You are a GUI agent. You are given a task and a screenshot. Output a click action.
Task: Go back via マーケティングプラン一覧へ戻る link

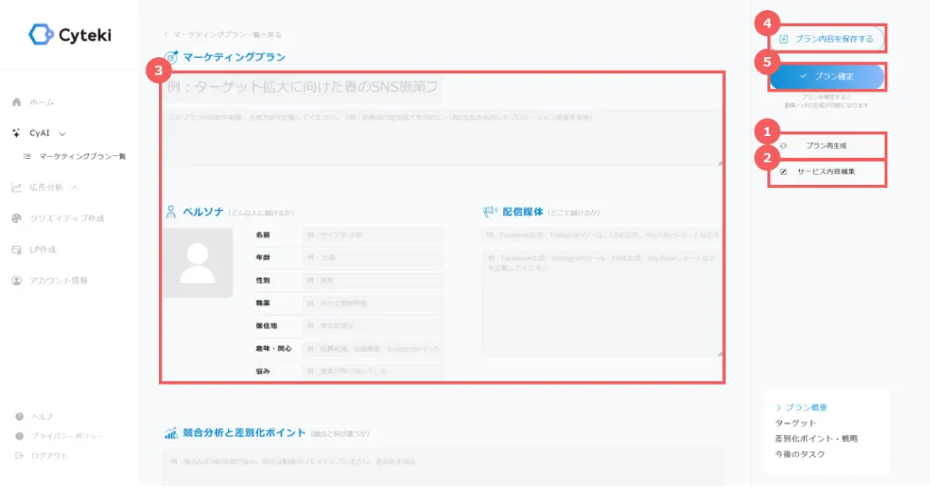pos(223,34)
